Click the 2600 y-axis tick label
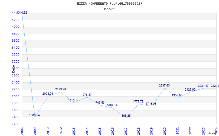Viewport: 219px width, 136px height. [x=16, y=76]
